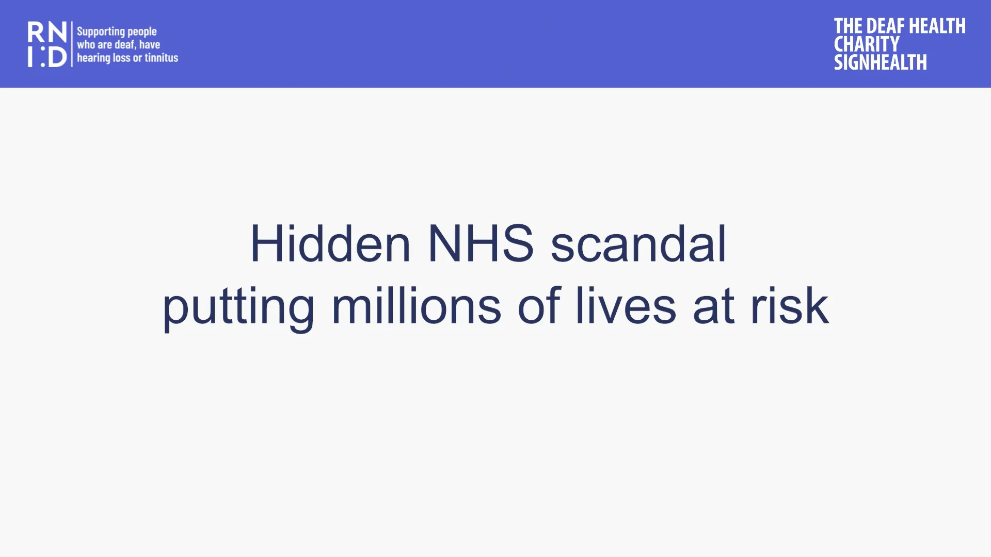Click "THE DEAF HEALTH" text in header
This screenshot has width=991, height=557.
click(x=899, y=26)
